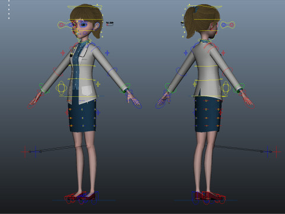Select red knee pole-vector cross near front-view character

point(25,152)
